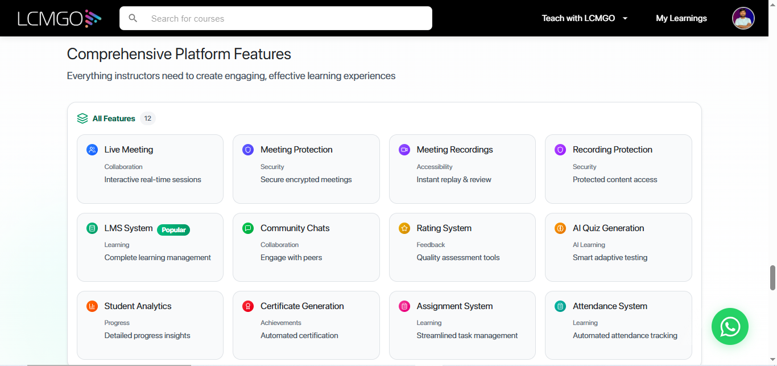
Task: Click the vertical page scrollbar thumb
Action: coord(772,278)
